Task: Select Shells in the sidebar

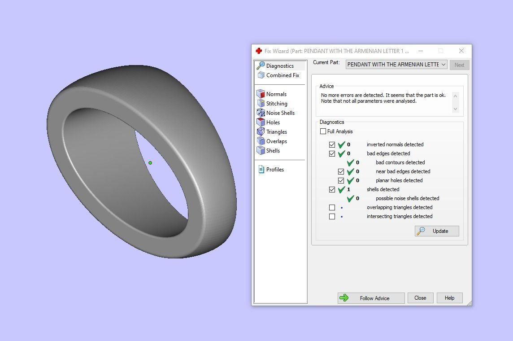Action: pos(273,151)
